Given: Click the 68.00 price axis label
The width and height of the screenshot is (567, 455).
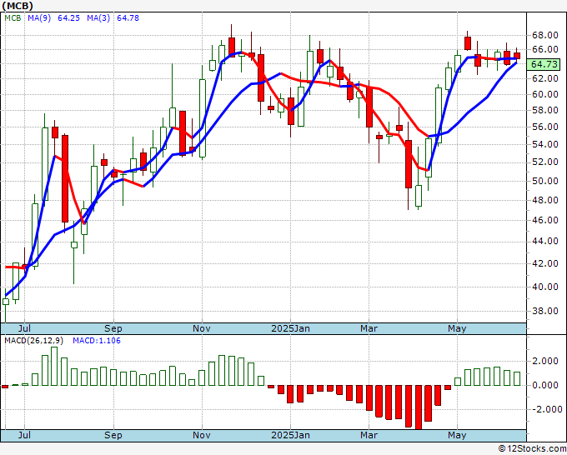Looking at the screenshot, I should pyautogui.click(x=544, y=35).
